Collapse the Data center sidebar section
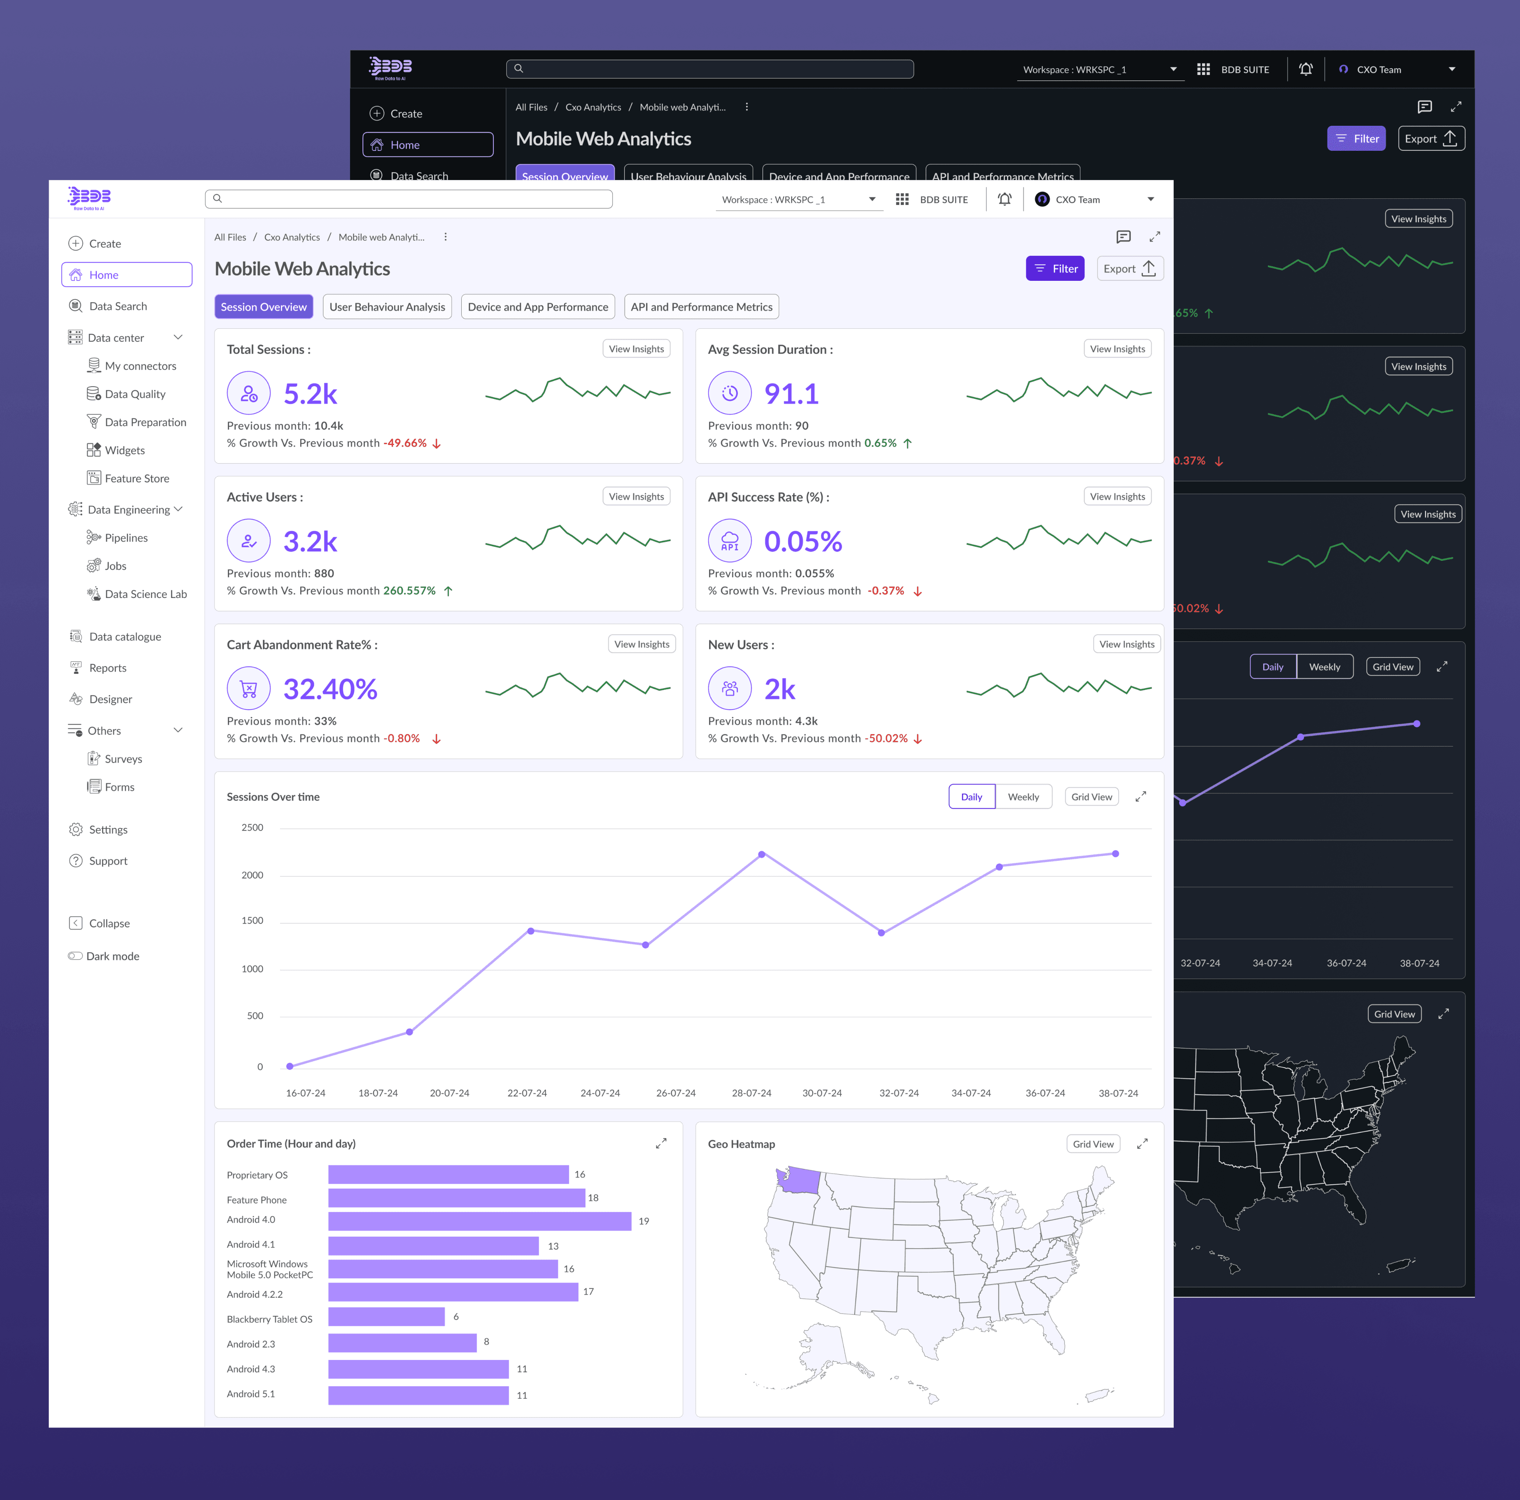This screenshot has height=1500, width=1520. (178, 337)
